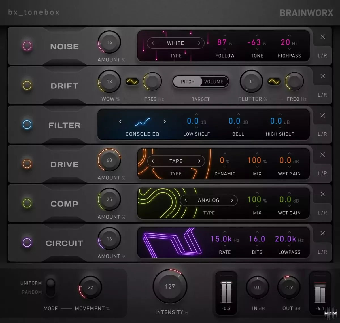Click the DRIVE amount knob
Image resolution: width=340 pixels, height=323 pixels.
(109, 160)
